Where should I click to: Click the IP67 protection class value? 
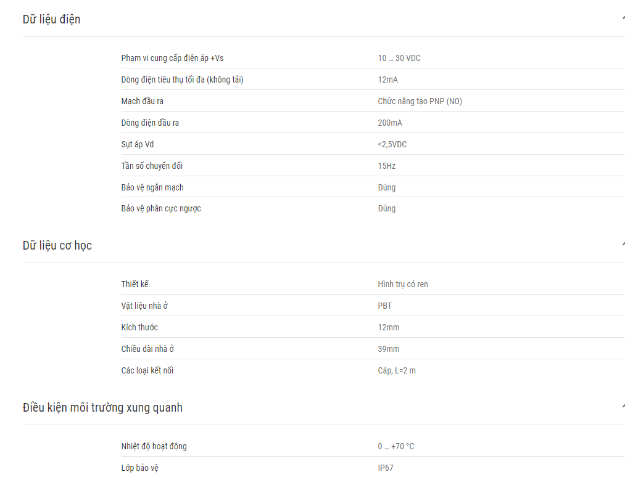(386, 468)
